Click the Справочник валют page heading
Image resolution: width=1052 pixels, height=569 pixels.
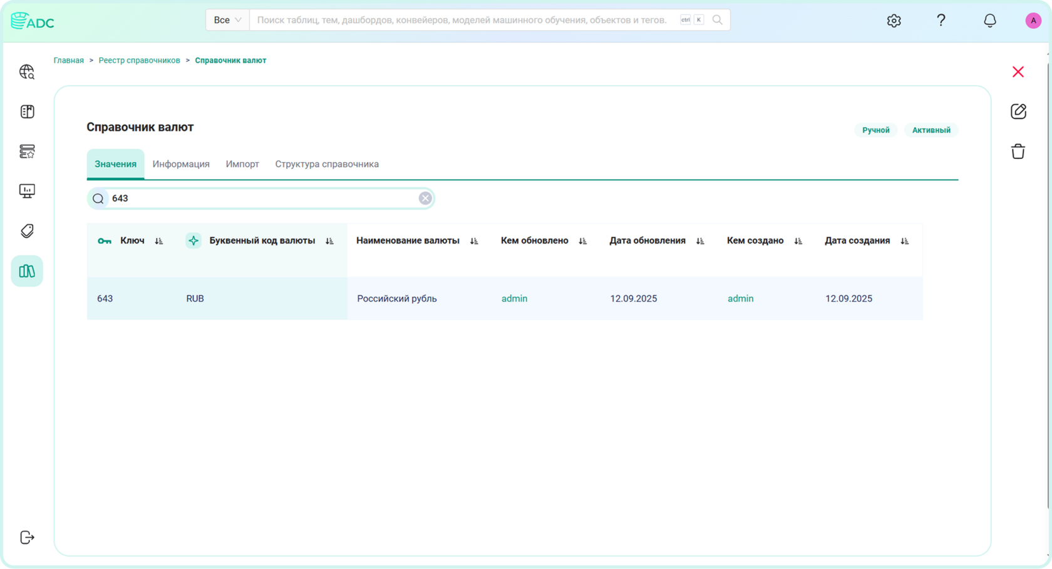(140, 127)
